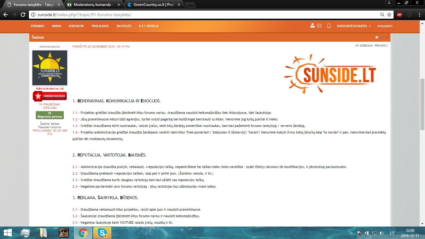Open a new browser tab

coord(190,5)
